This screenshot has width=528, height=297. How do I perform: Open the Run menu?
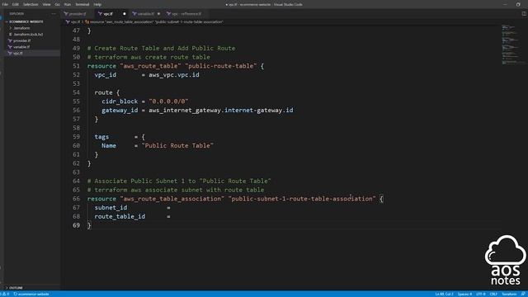(68, 4)
